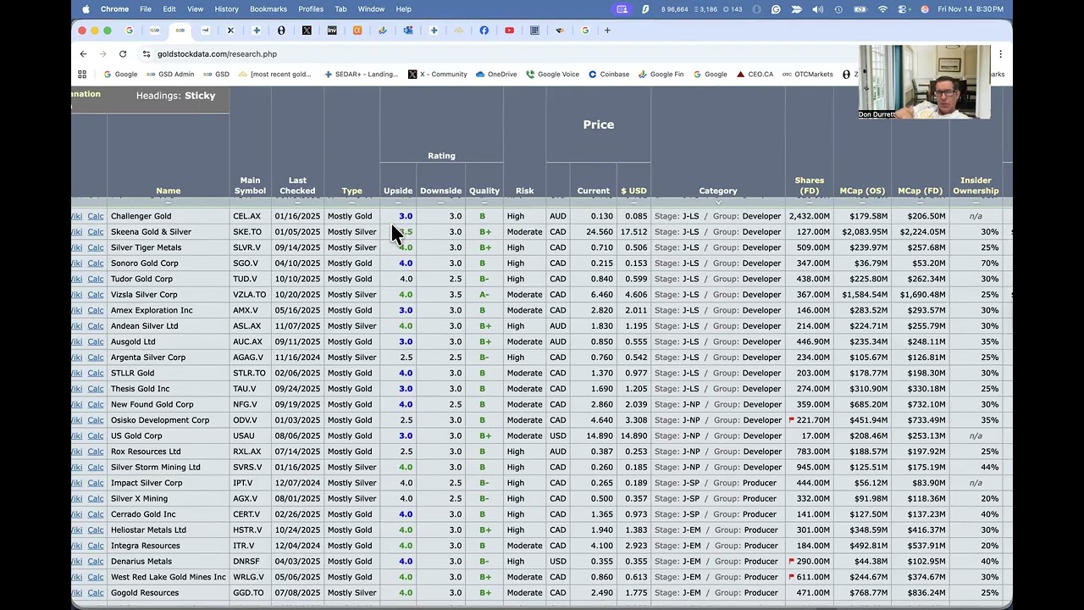
Task: Open the CEO.CA bookmark
Action: point(755,74)
